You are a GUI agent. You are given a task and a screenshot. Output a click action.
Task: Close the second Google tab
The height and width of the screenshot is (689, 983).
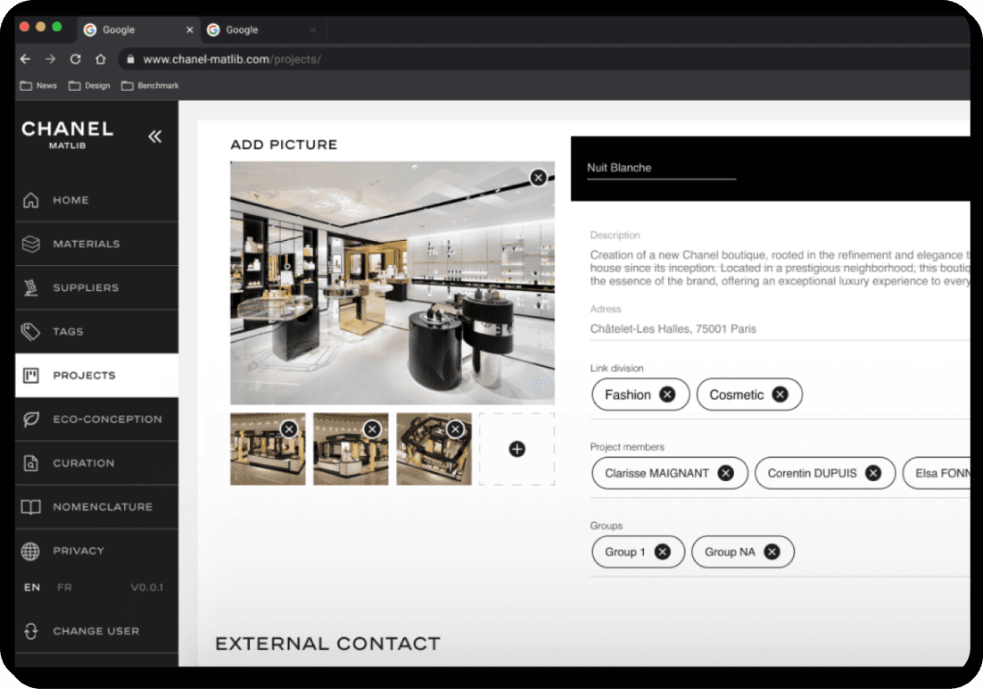pos(313,29)
